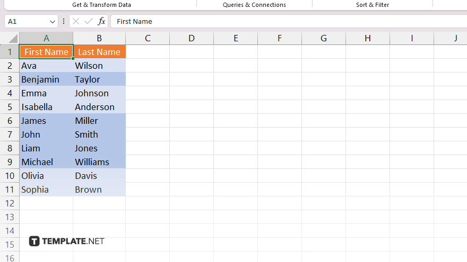Open the Name Box dropdown arrow
467x262 pixels.
[x=52, y=22]
